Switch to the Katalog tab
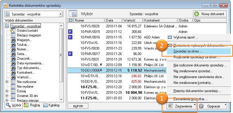Screen dimensions: 233x113 pyautogui.click(x=52, y=105)
